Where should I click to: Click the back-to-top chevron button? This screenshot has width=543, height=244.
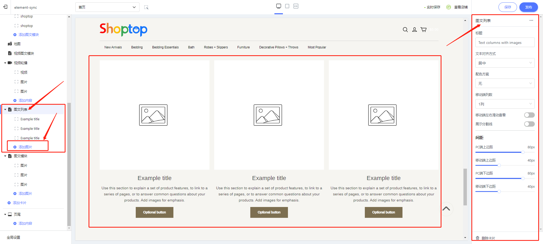click(x=446, y=209)
